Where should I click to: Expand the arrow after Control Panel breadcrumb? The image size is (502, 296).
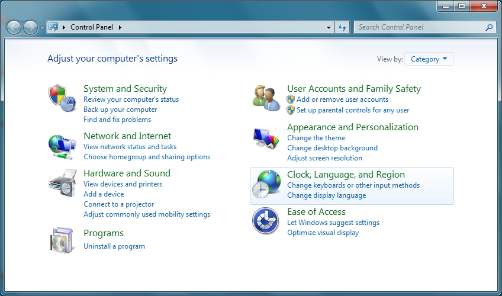pyautogui.click(x=120, y=27)
